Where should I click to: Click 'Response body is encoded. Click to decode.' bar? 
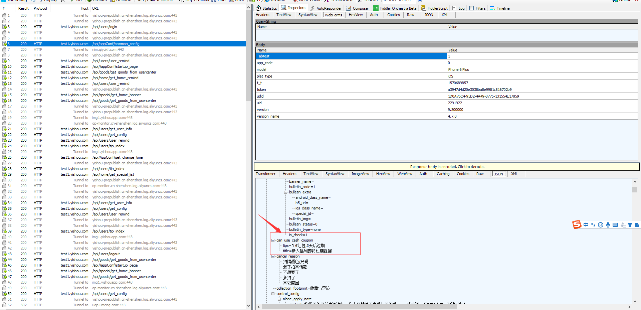point(447,167)
